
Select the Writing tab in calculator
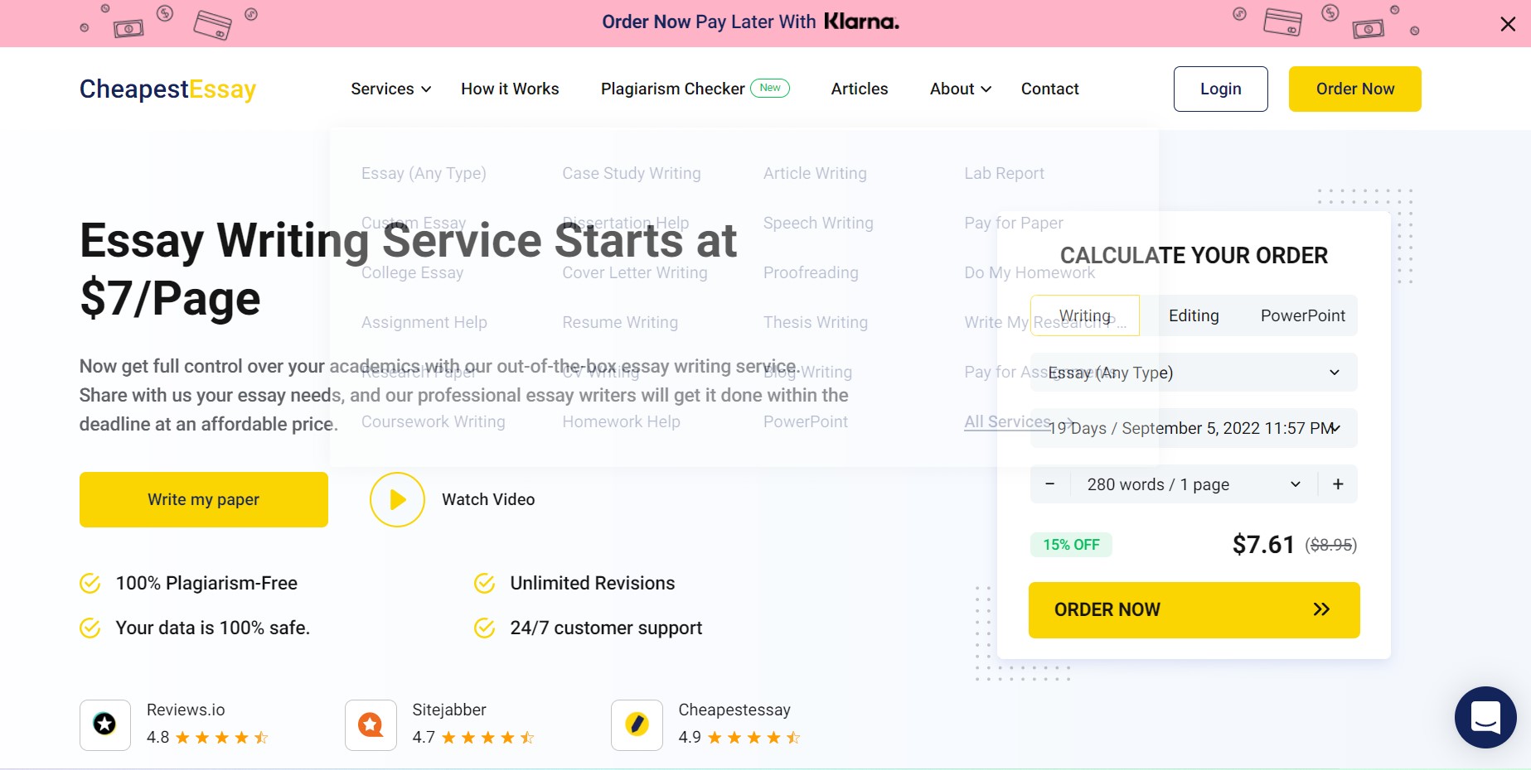pyautogui.click(x=1085, y=315)
